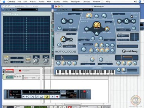
Task: Click the filter Resonance knob
Action: coord(97,34)
